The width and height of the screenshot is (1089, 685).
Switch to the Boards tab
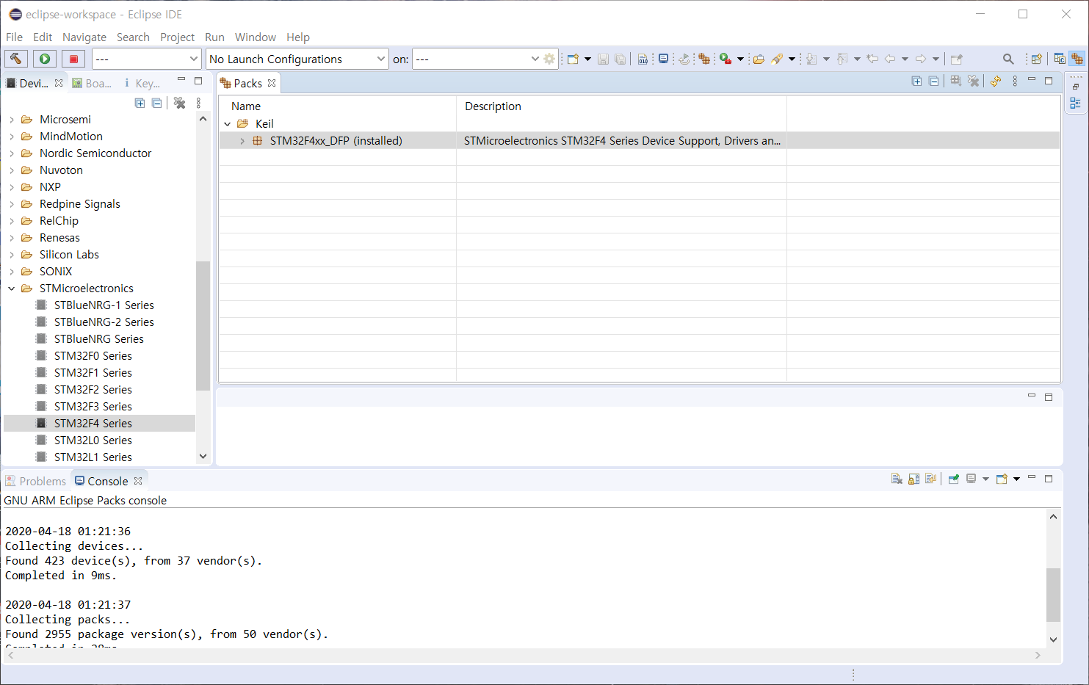(x=93, y=83)
